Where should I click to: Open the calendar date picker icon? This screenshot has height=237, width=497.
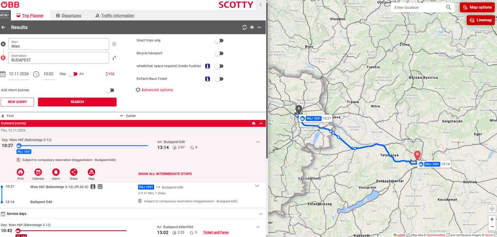click(3, 74)
